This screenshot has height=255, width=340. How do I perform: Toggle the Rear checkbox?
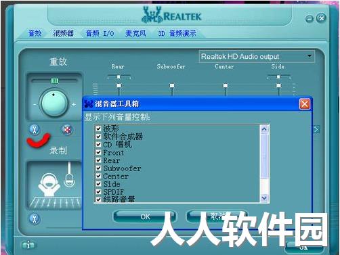pyautogui.click(x=98, y=160)
